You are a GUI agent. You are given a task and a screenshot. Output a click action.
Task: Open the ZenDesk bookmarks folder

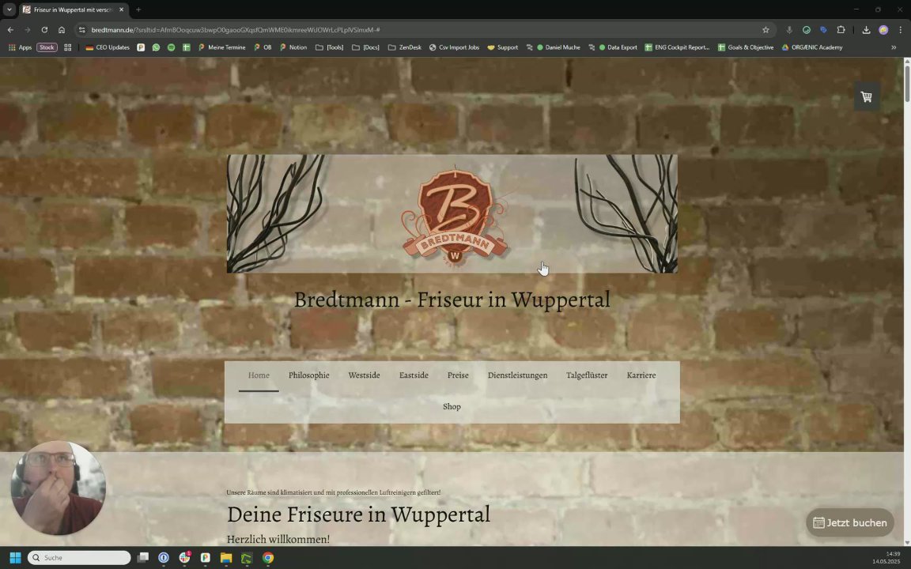pyautogui.click(x=404, y=47)
